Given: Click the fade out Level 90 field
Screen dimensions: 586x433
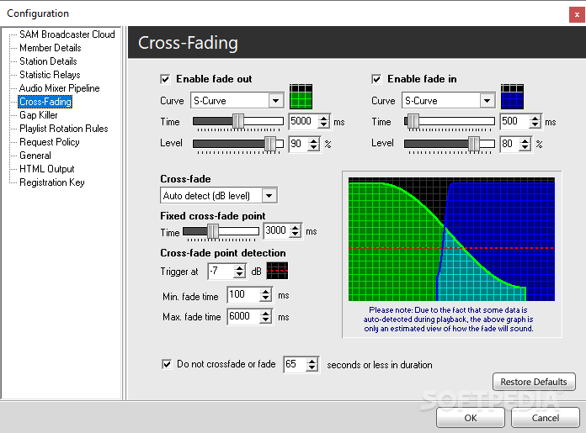Looking at the screenshot, I should [x=299, y=144].
